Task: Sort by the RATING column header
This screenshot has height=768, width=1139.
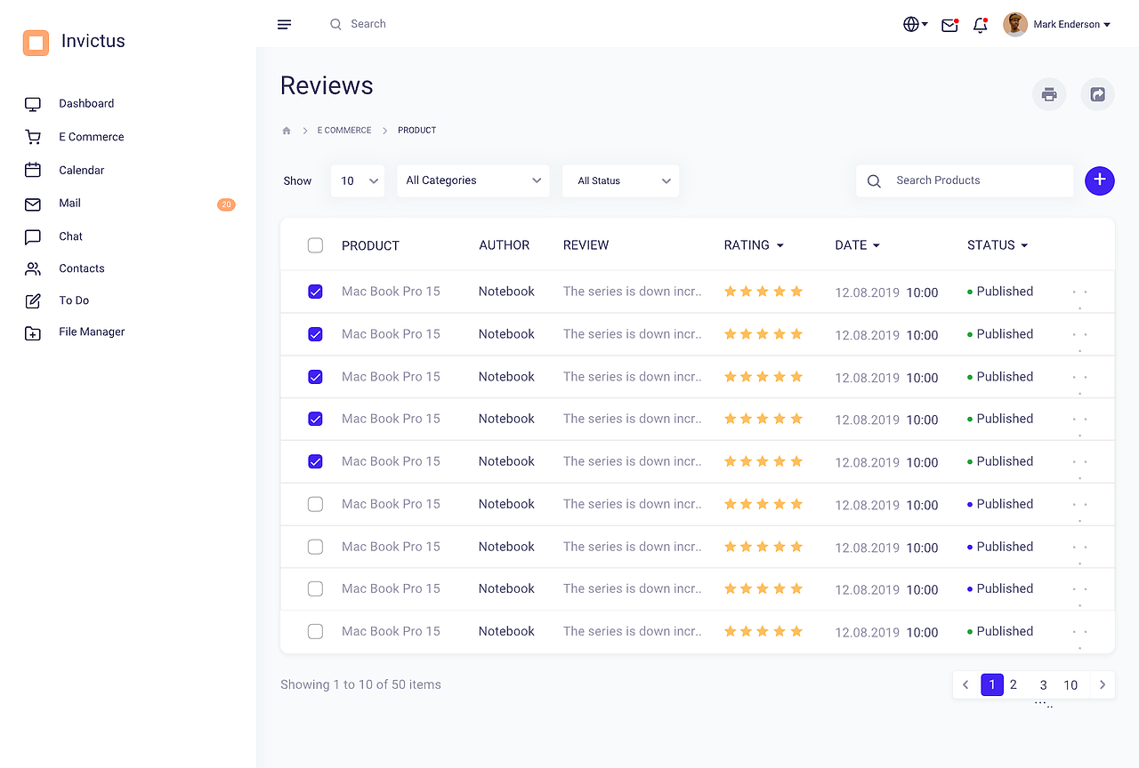Action: pos(754,245)
